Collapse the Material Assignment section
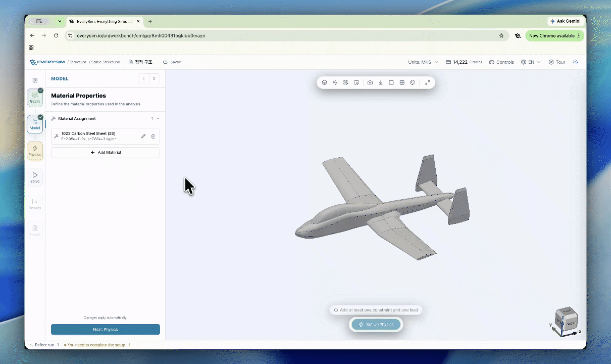Viewport: 611px width, 364px height. pyautogui.click(x=106, y=118)
